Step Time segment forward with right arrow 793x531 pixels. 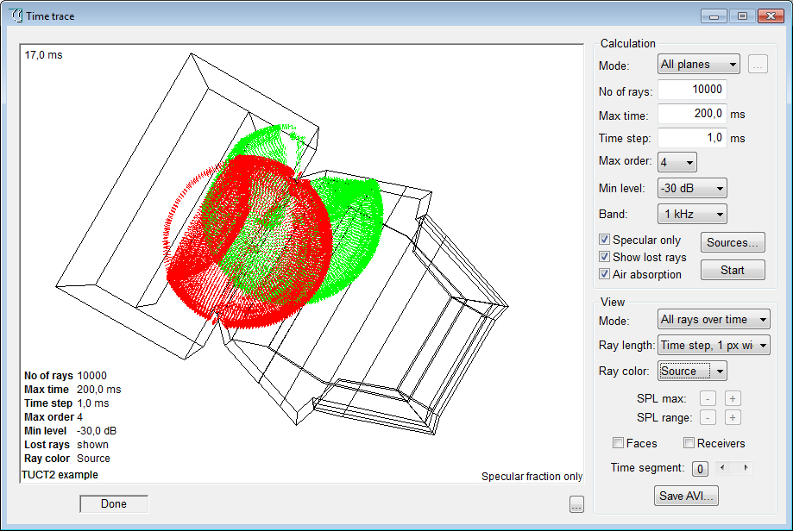pyautogui.click(x=746, y=468)
